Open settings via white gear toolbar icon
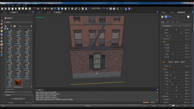Viewport: 194px width, 109px height. pos(114,9)
